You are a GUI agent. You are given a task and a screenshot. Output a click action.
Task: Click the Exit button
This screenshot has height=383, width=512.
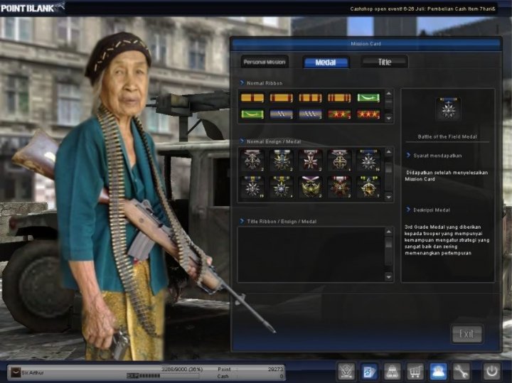[x=466, y=334]
